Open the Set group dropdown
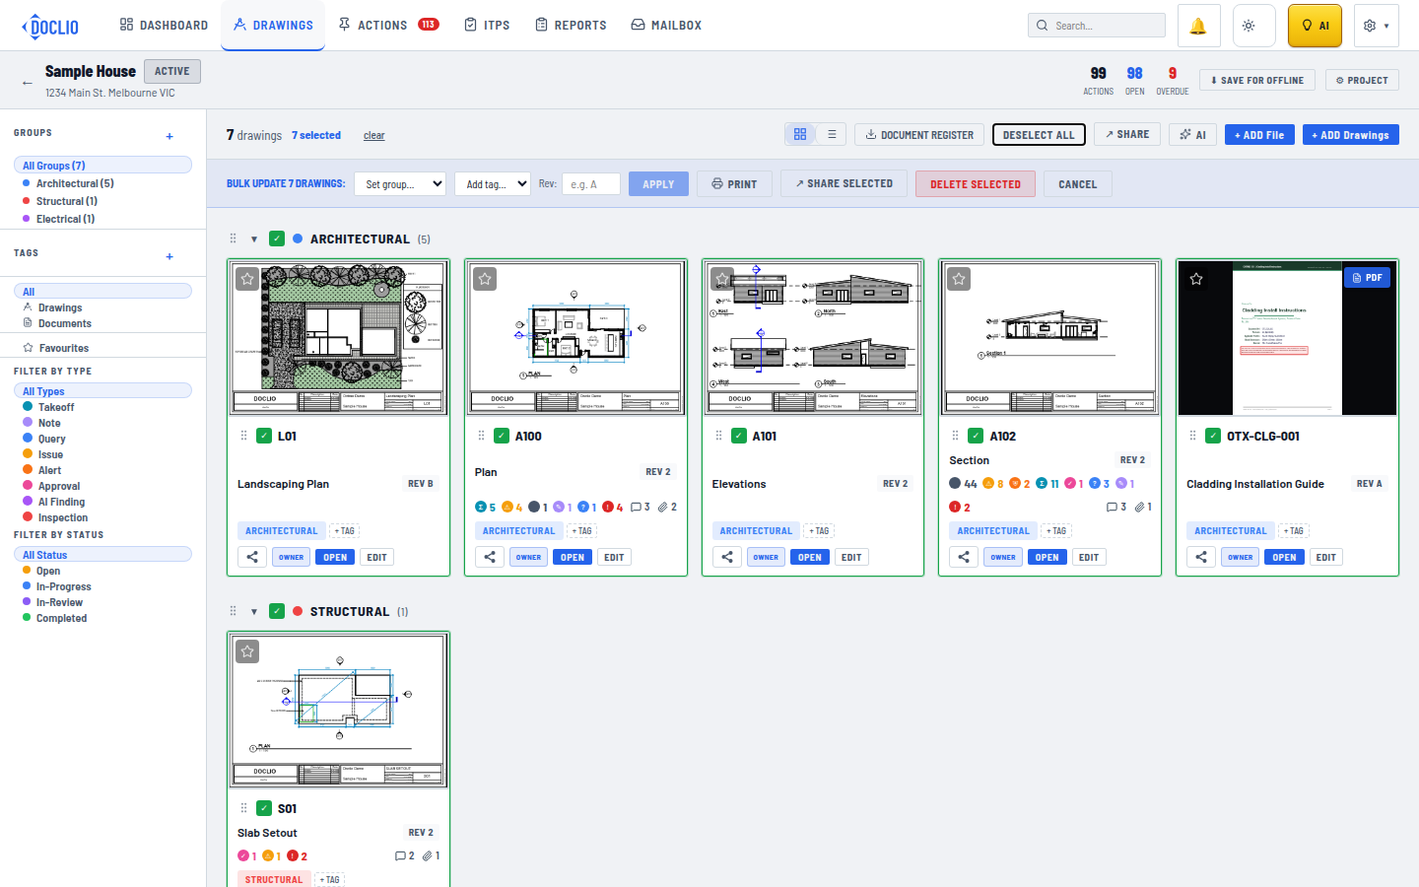 400,184
